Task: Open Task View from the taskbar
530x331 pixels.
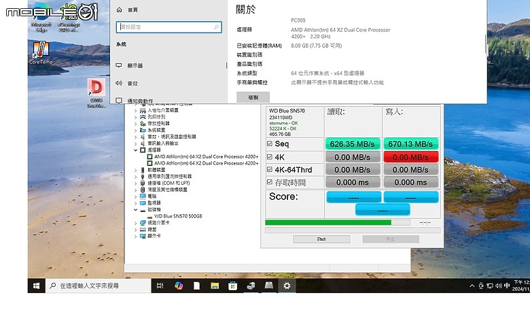Action: pos(160,286)
